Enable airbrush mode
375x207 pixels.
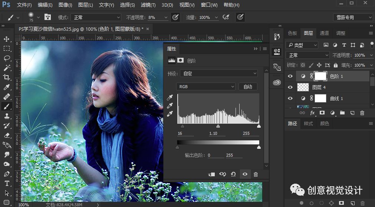pyautogui.click(x=226, y=17)
